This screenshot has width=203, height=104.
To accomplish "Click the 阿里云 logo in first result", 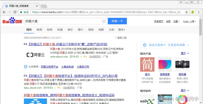I will tap(35, 55).
